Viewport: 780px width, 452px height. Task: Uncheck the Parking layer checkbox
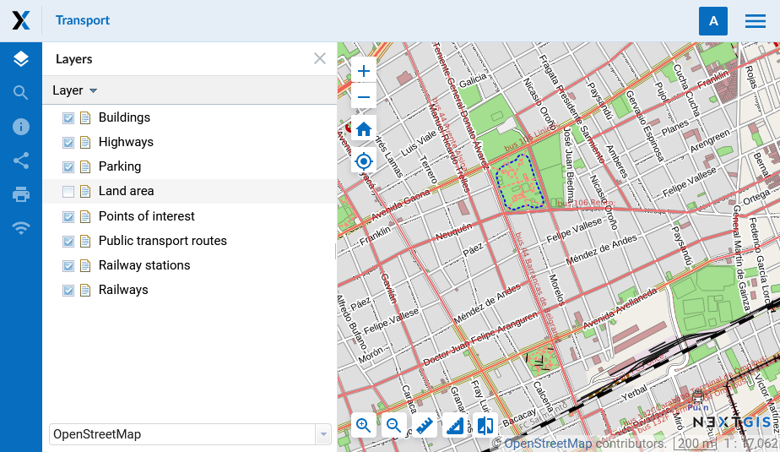(68, 166)
